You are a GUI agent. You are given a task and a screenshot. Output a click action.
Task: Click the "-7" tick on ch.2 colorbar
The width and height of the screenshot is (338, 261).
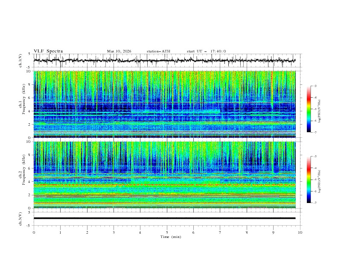315,203
